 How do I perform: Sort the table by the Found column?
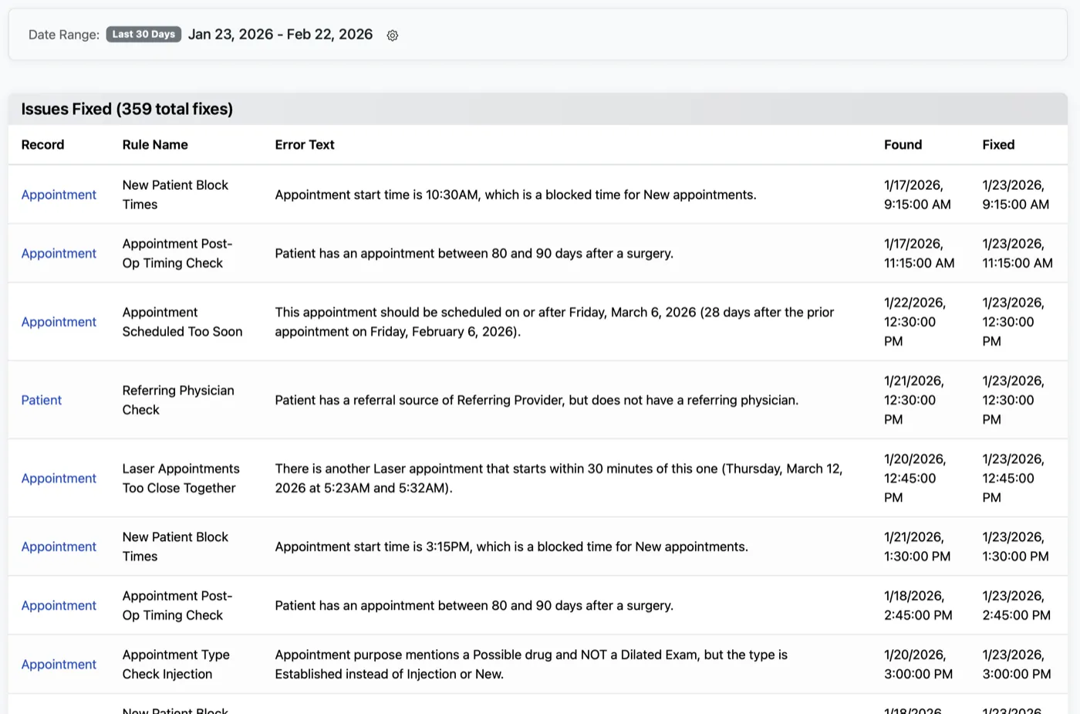(903, 144)
